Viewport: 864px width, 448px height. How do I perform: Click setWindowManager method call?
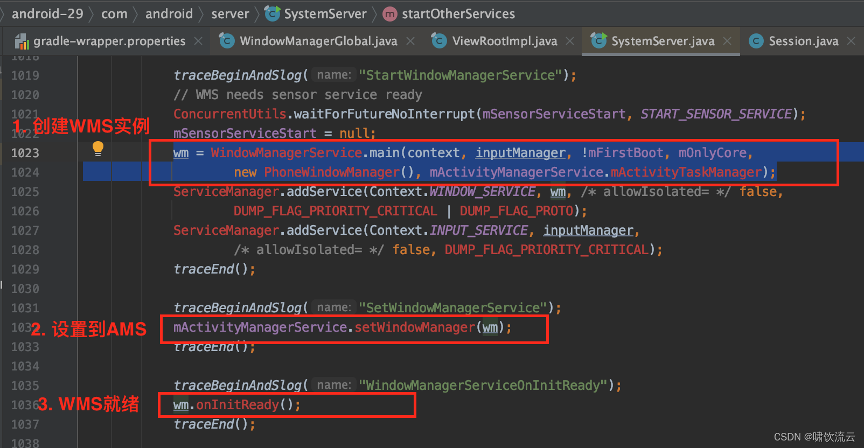(x=415, y=327)
